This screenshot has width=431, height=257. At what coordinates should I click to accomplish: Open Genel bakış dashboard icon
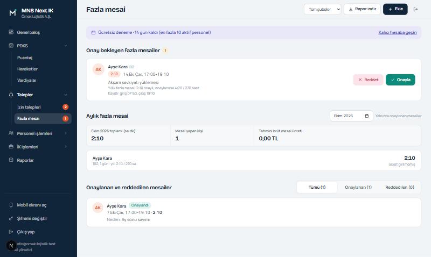(11, 32)
